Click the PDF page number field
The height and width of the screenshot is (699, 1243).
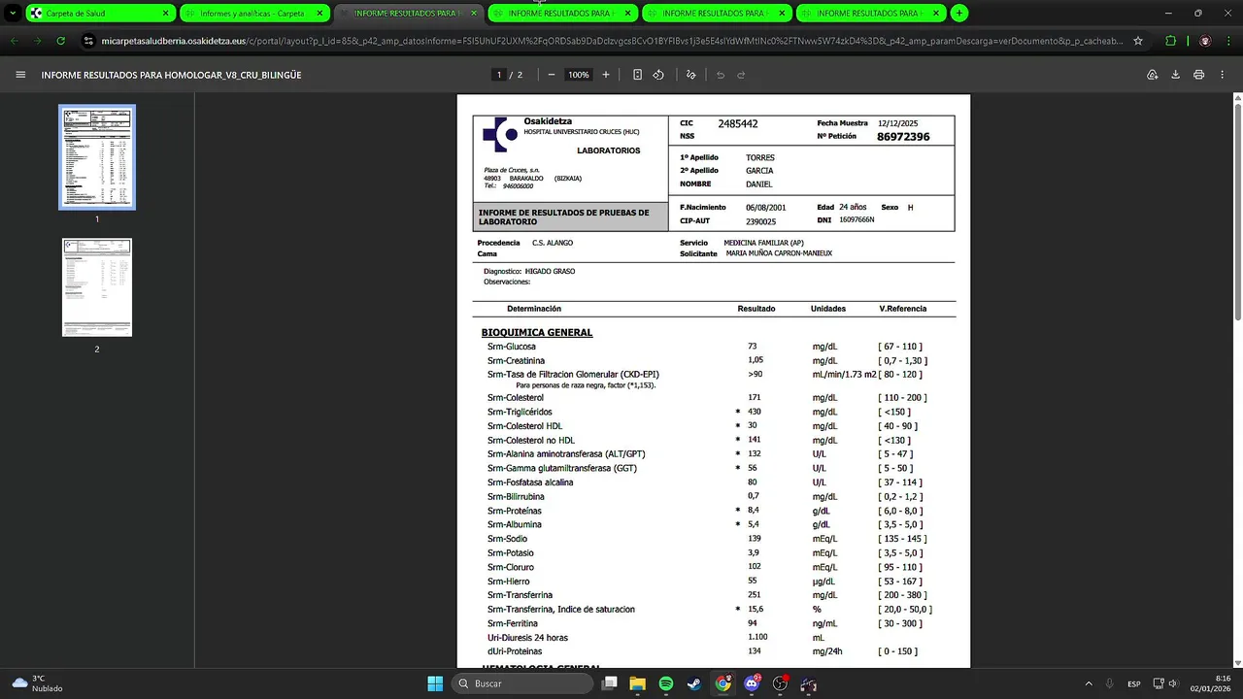tap(499, 75)
